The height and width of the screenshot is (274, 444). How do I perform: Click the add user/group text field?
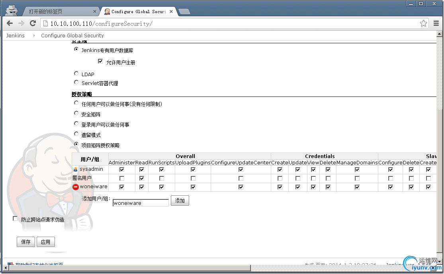141,203
